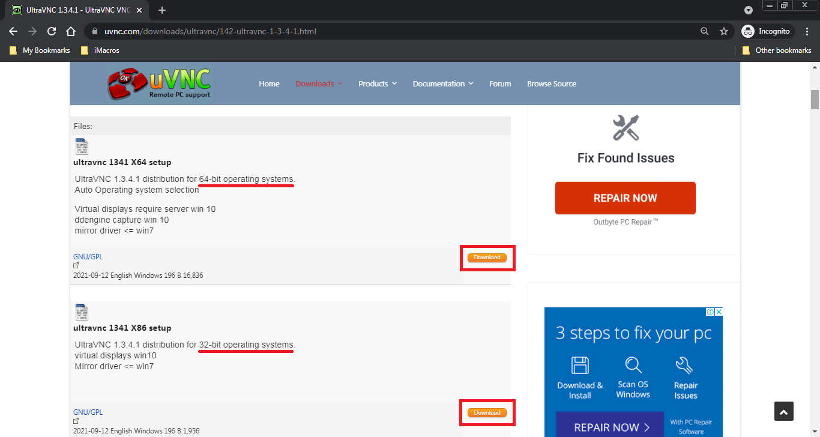This screenshot has width=820, height=437.
Task: Click the padlock site info icon
Action: [95, 31]
